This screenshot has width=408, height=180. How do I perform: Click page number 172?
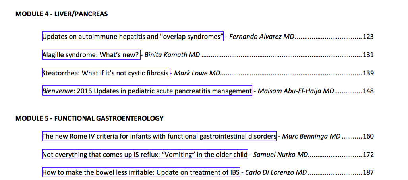pos(368,155)
